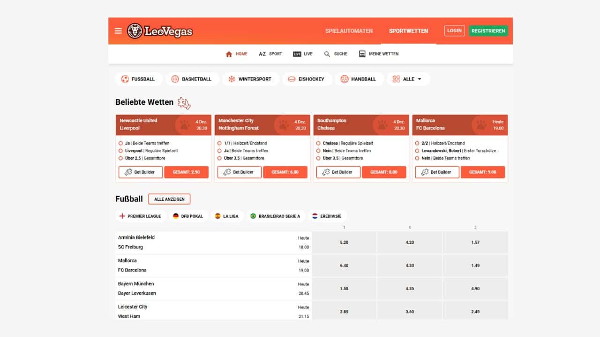
Task: Select the Wintersport snowflake icon
Action: [x=232, y=79]
